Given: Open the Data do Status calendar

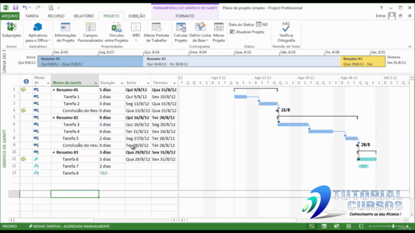Looking at the screenshot, I should coord(259,25).
